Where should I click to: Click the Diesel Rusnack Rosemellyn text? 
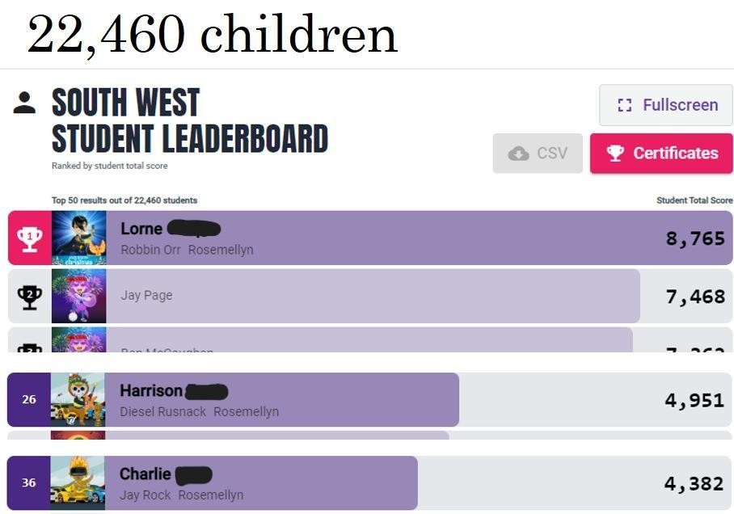pyautogui.click(x=199, y=411)
